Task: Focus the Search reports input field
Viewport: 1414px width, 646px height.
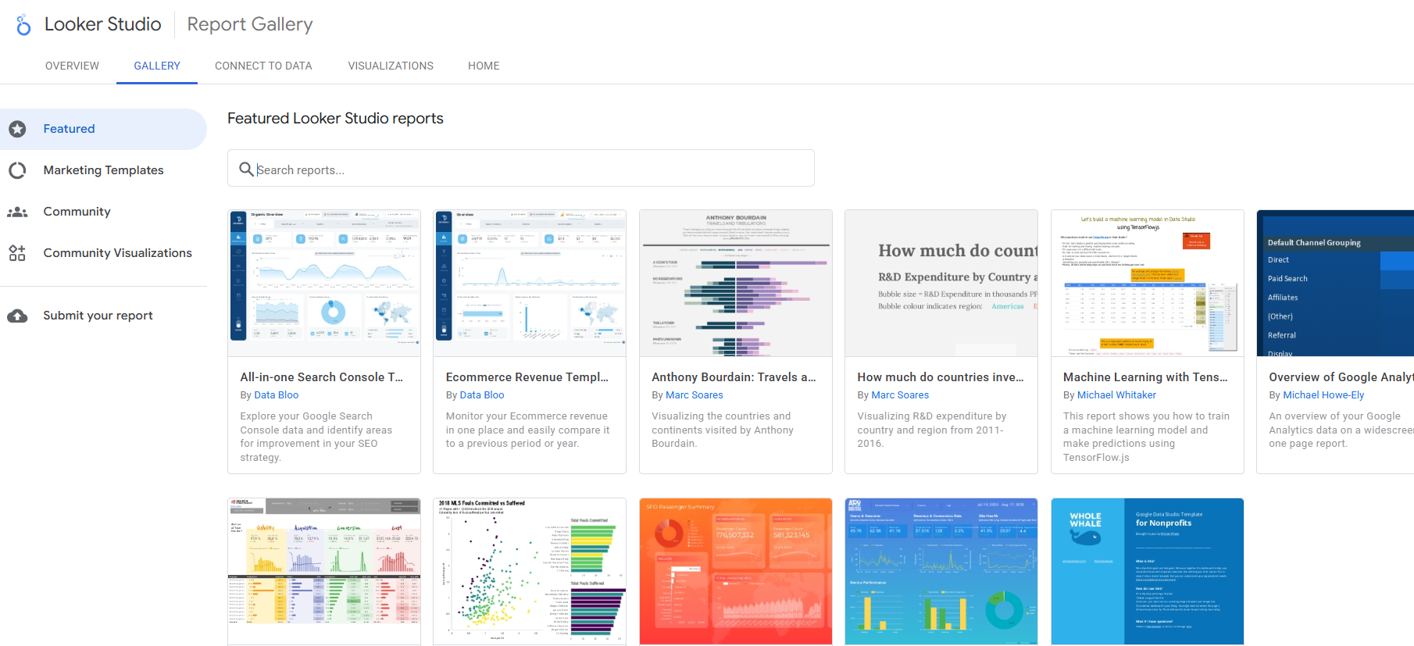Action: coord(521,168)
